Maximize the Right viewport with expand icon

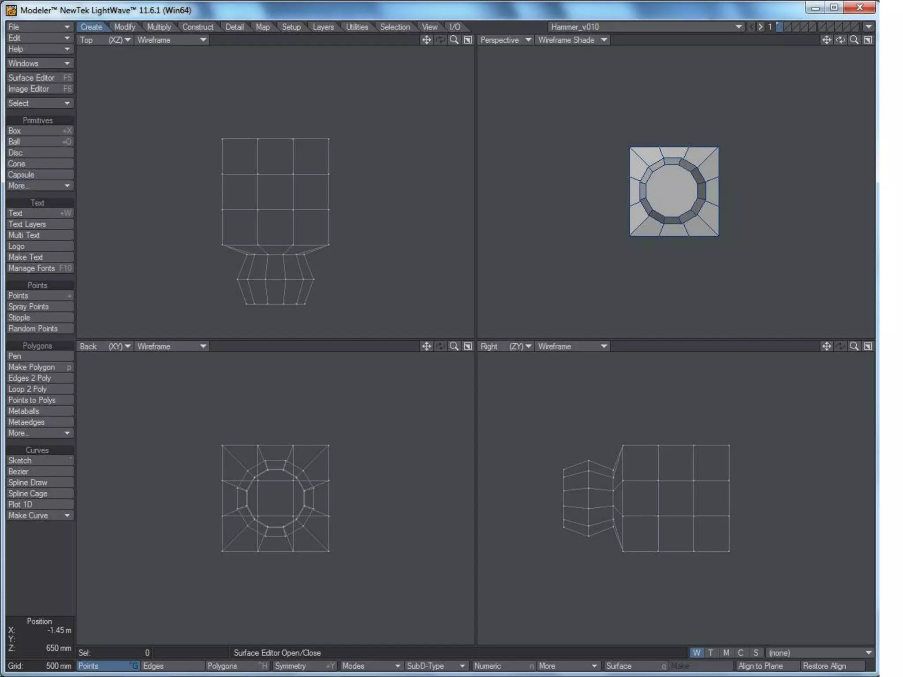(868, 346)
